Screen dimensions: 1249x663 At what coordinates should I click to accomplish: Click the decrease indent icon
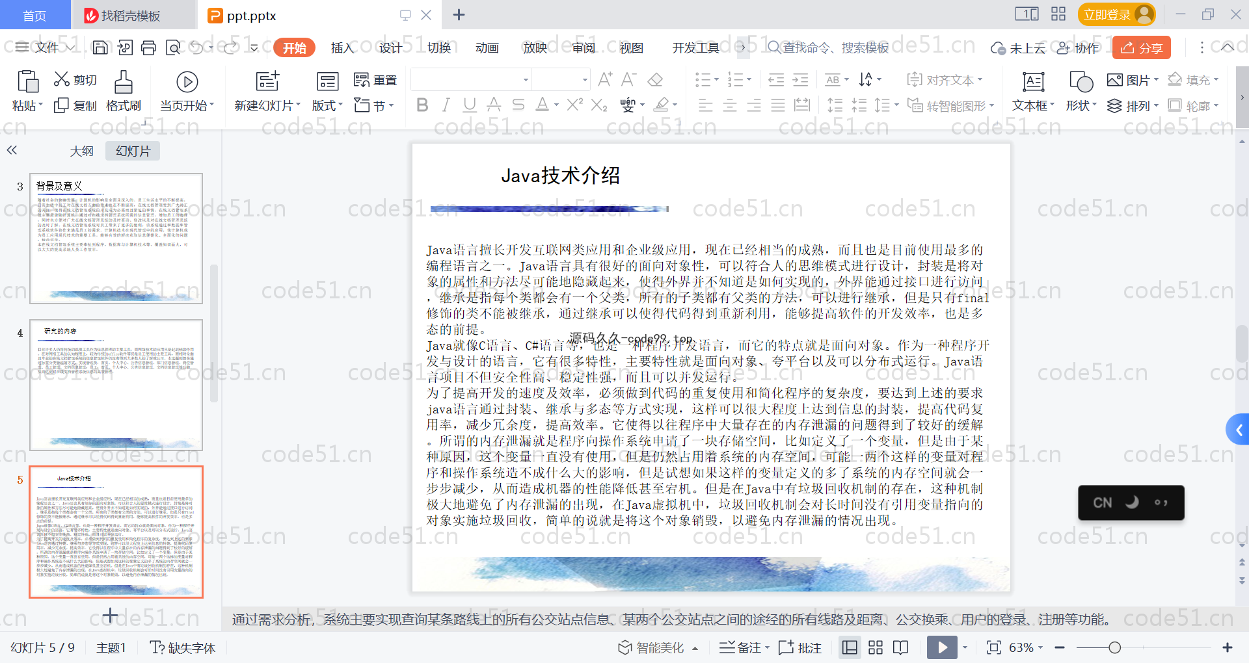[776, 80]
